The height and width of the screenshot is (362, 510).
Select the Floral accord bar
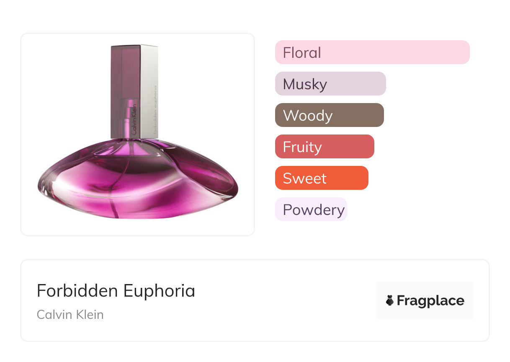372,52
